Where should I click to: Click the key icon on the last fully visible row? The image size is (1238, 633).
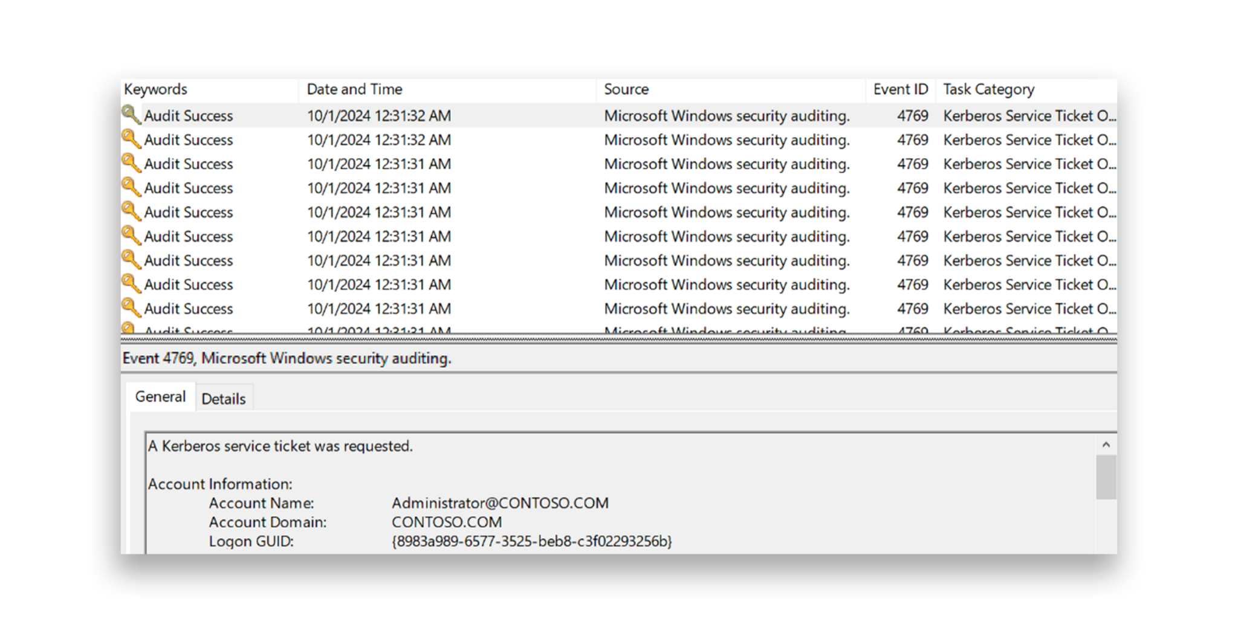click(132, 309)
